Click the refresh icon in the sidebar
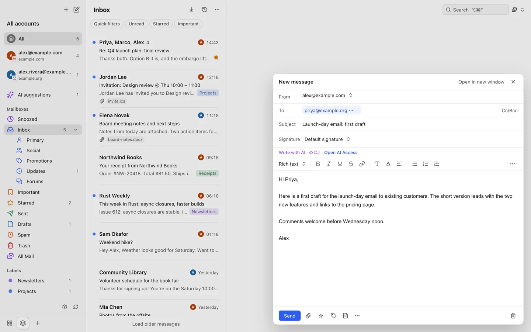 [x=76, y=307]
